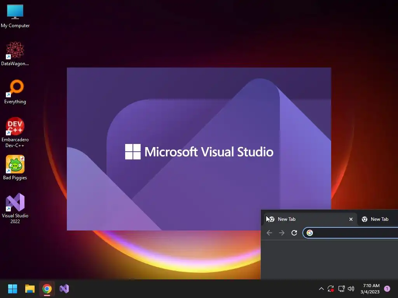Open Visual Studio 2022 desktop shortcut
The width and height of the screenshot is (398, 298).
pos(15,208)
